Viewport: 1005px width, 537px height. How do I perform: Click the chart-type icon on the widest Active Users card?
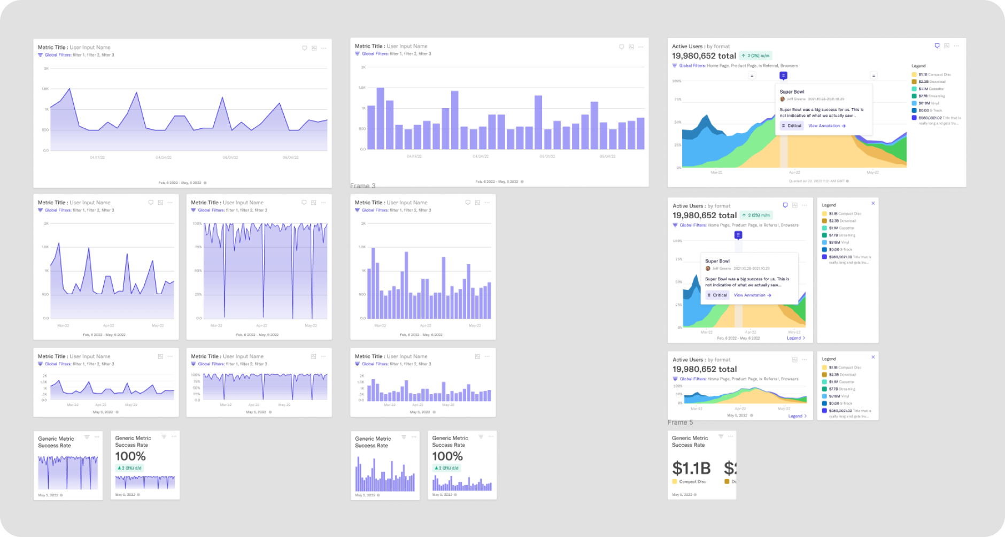pyautogui.click(x=947, y=46)
